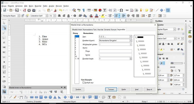Open file folder icon in toolbar
The height and width of the screenshot is (104, 194).
click(11, 10)
